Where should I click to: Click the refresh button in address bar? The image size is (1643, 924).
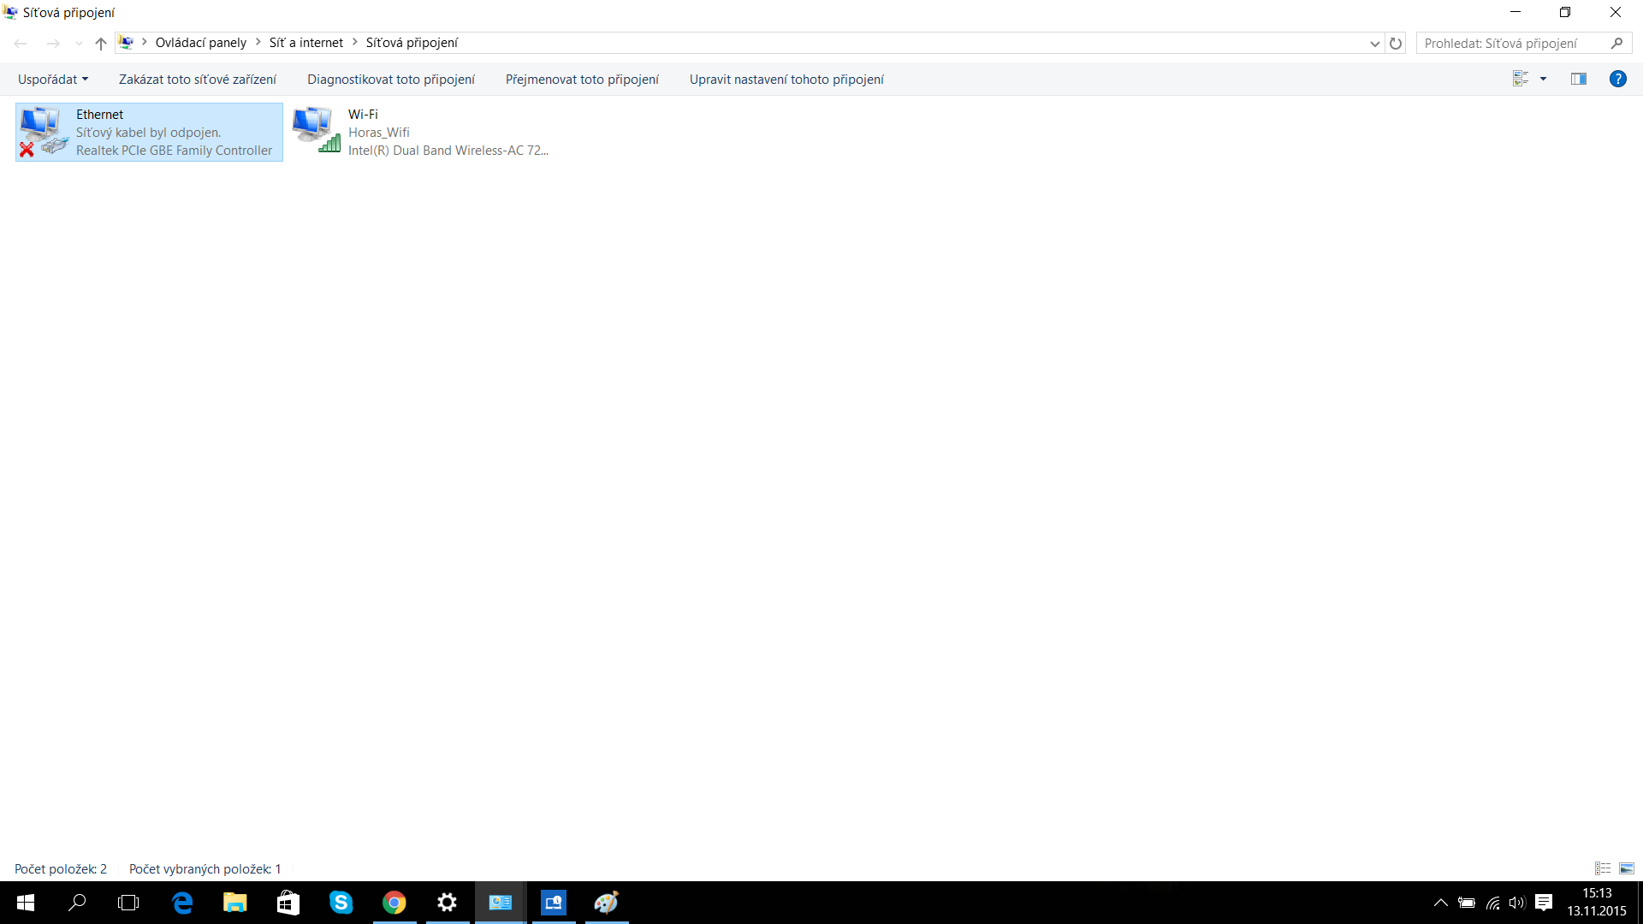click(x=1396, y=43)
